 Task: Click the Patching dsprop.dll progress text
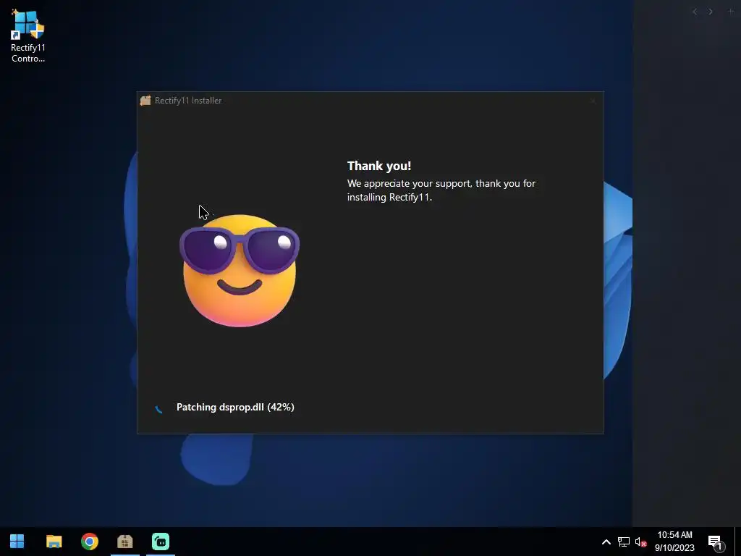pyautogui.click(x=235, y=407)
